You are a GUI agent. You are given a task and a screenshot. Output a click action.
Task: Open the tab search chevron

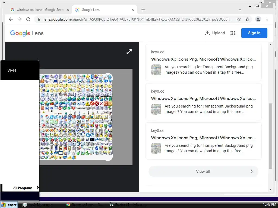240,10
